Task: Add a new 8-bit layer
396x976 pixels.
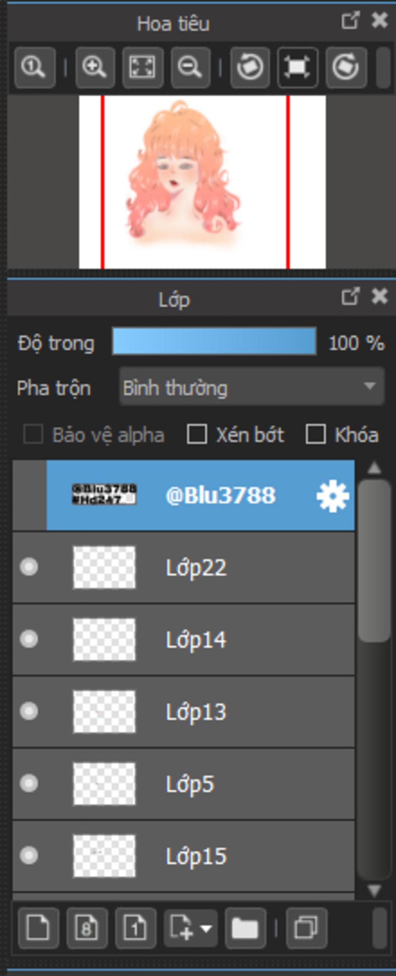Action: [x=87, y=928]
